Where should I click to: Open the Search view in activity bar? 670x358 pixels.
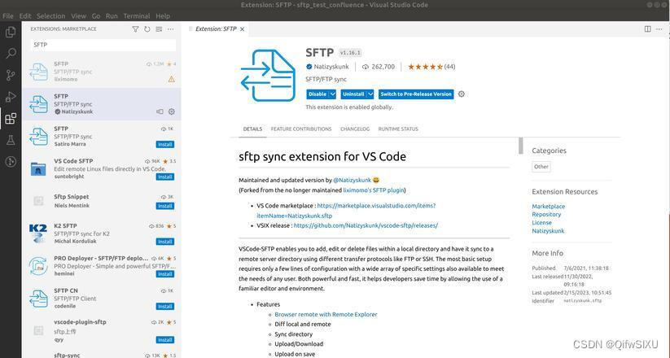click(x=11, y=54)
